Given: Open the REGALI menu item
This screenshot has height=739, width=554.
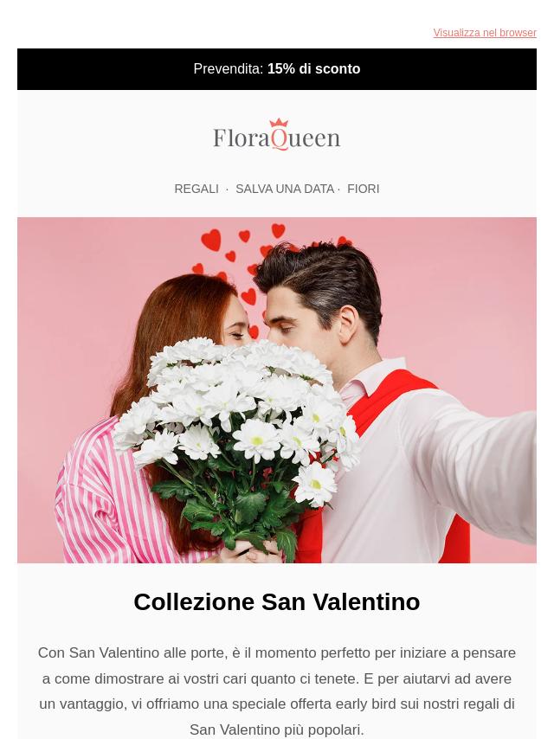Looking at the screenshot, I should [x=196, y=189].
